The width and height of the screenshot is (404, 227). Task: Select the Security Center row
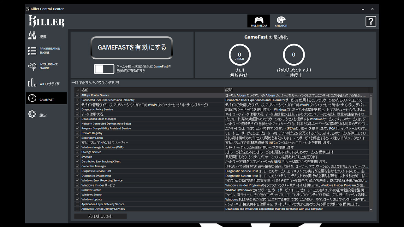tap(222, 190)
